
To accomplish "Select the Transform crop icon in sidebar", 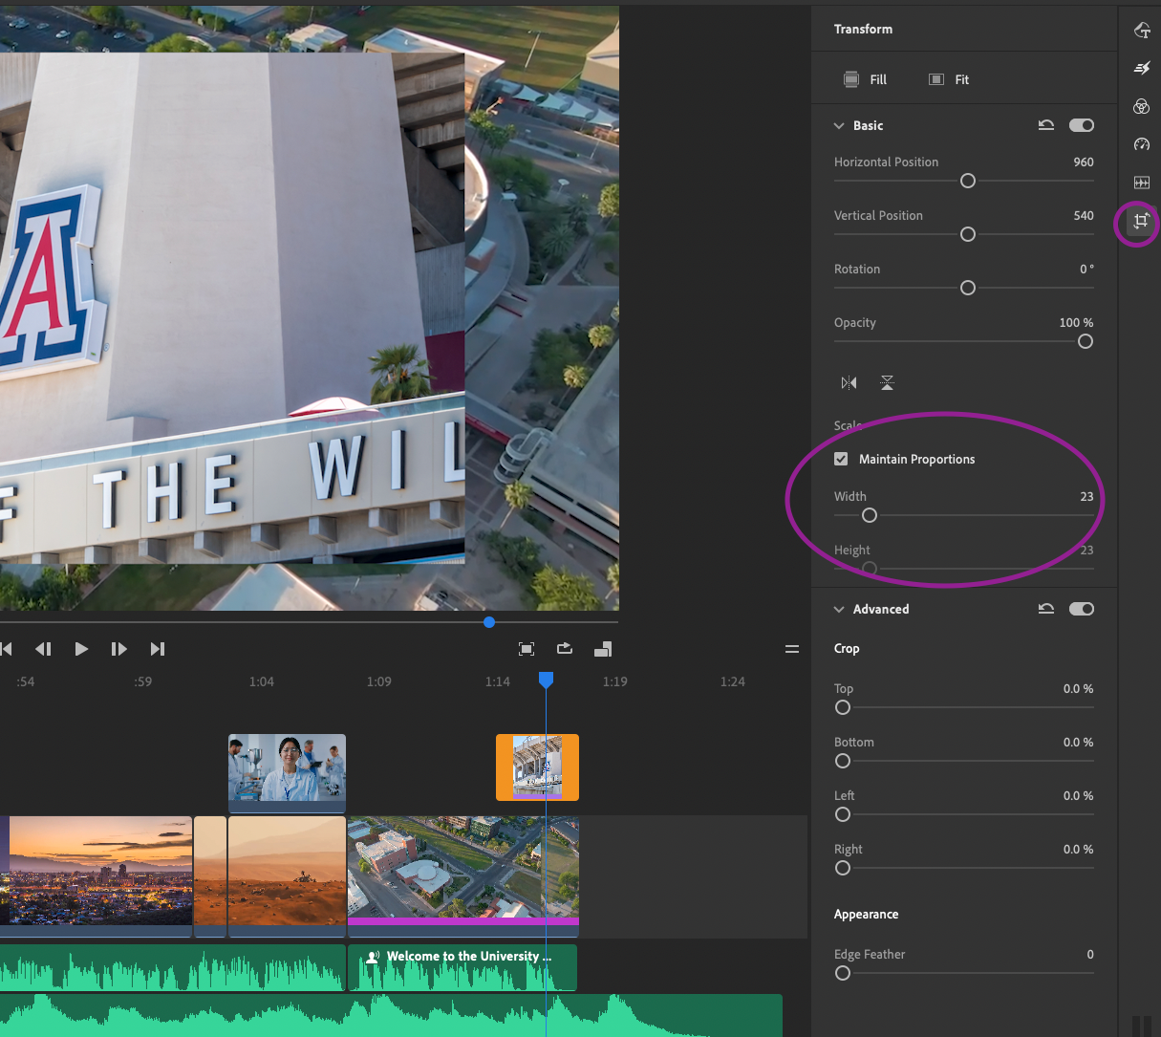I will pyautogui.click(x=1140, y=222).
